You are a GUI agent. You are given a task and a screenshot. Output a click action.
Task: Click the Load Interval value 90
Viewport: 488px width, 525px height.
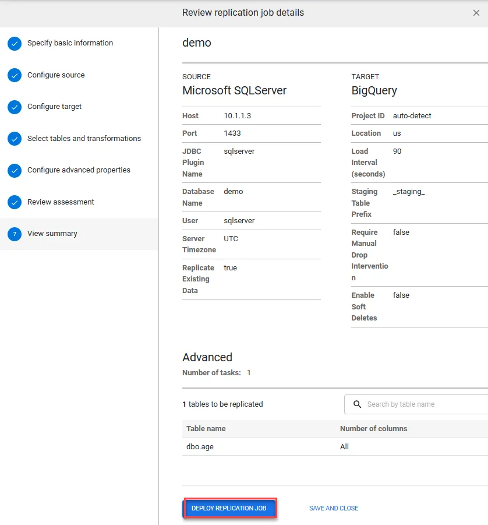point(397,151)
